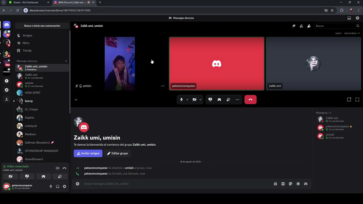363x204 pixels.
Task: Click the Editar grupo button
Action: (117, 153)
